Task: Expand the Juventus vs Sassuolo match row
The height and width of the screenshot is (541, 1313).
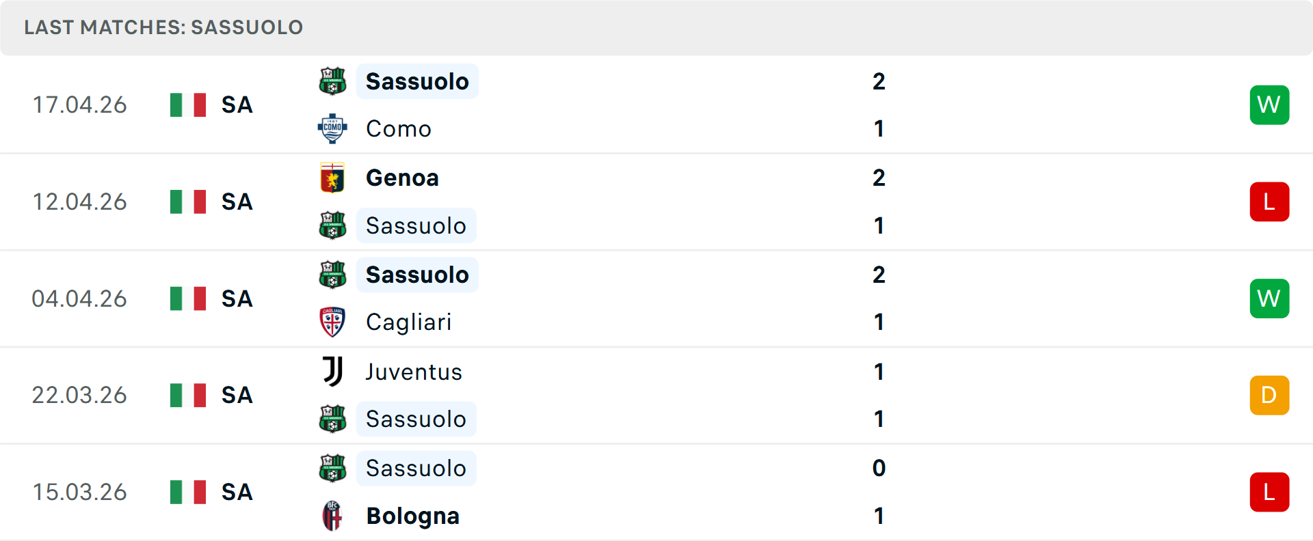Action: click(656, 395)
